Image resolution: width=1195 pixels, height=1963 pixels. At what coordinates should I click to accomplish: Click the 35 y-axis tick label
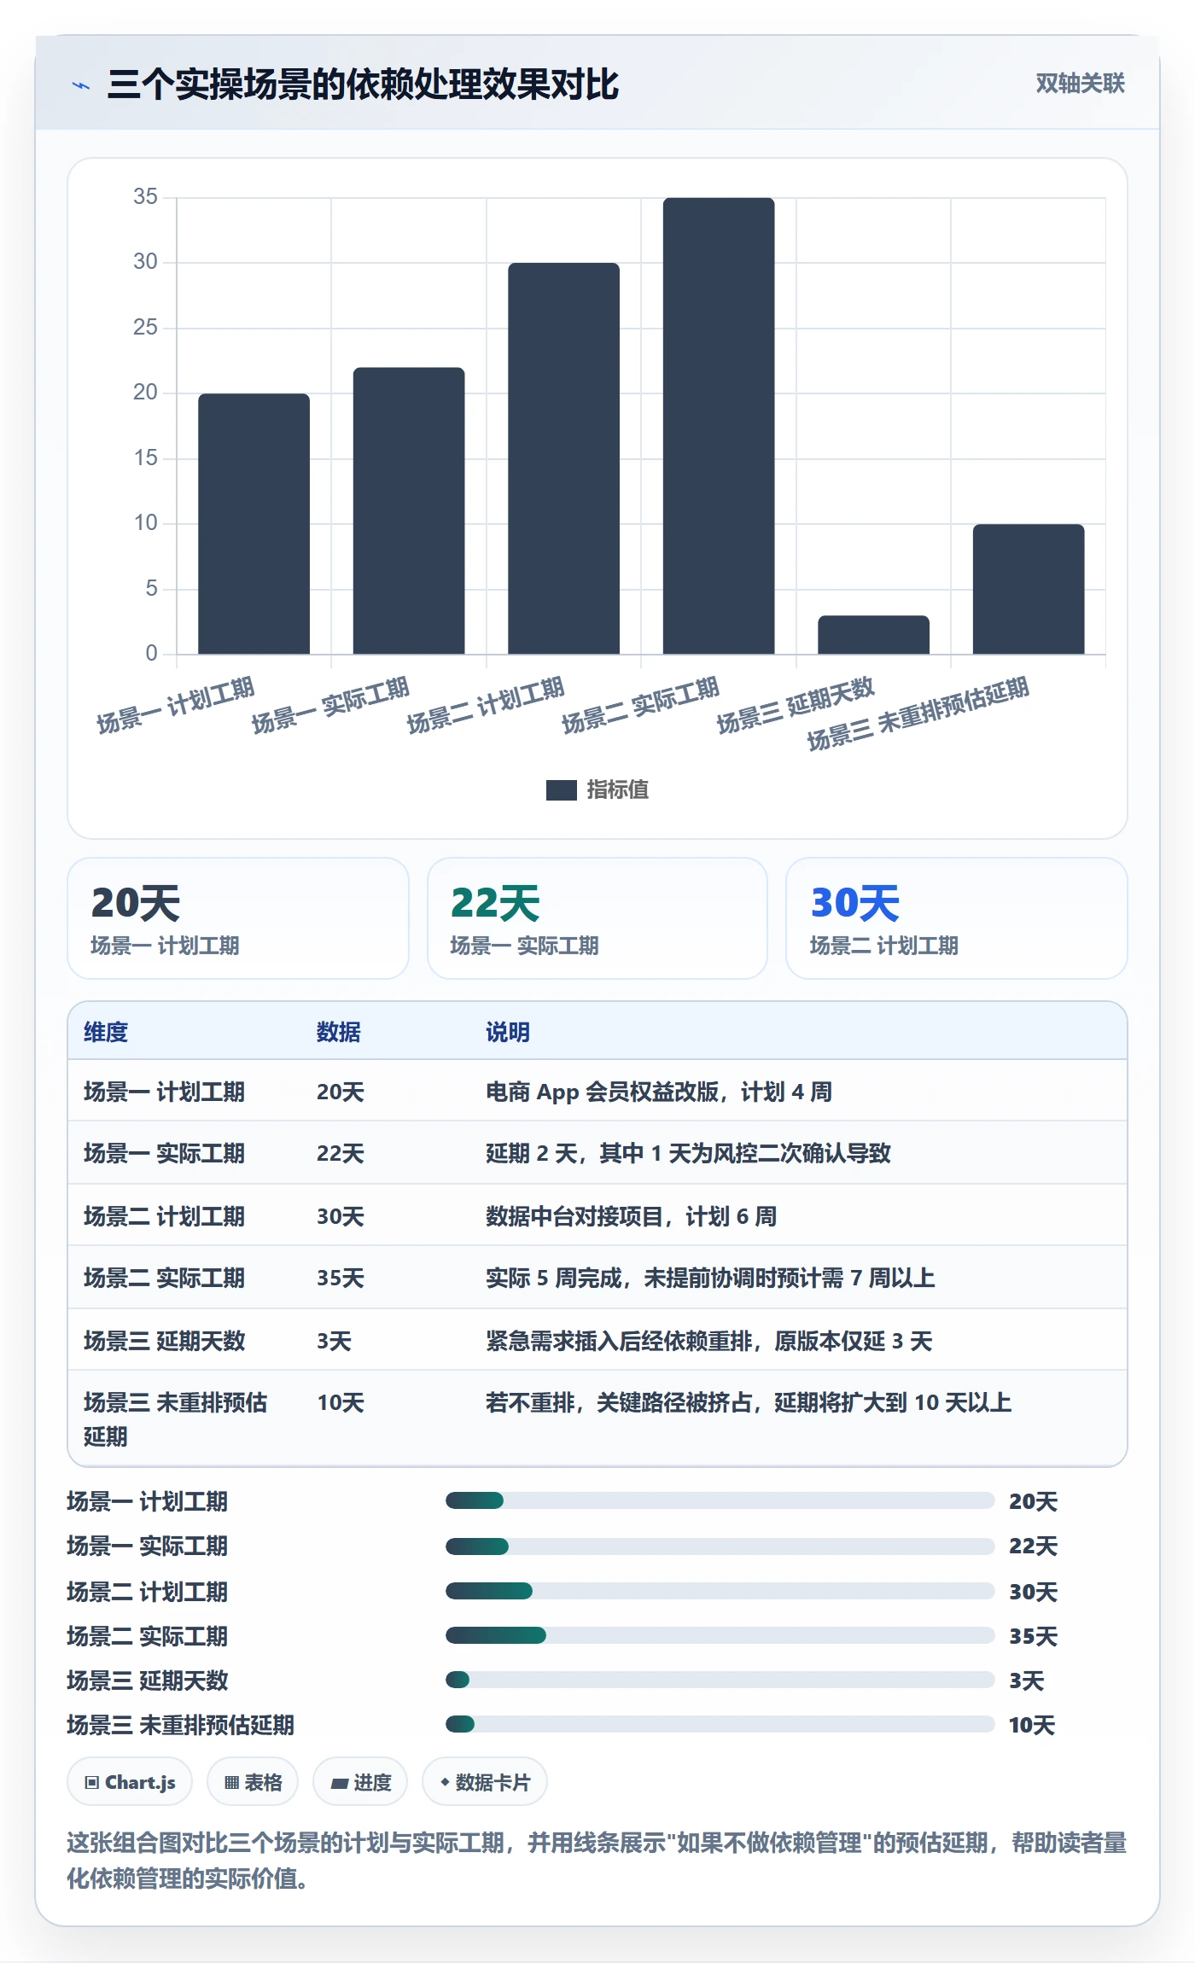click(x=145, y=197)
